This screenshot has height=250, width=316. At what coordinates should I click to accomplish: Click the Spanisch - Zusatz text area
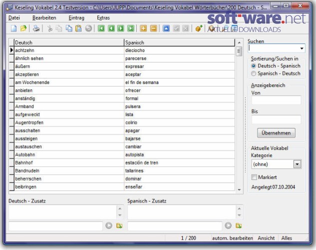[182, 212]
